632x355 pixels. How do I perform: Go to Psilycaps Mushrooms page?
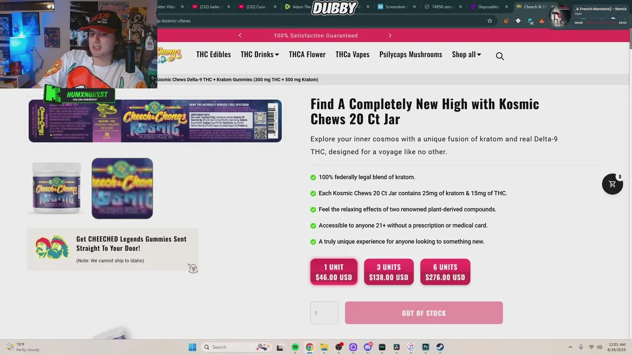pos(411,54)
